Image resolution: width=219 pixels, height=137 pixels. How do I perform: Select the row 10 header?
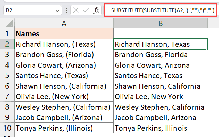point(7,128)
